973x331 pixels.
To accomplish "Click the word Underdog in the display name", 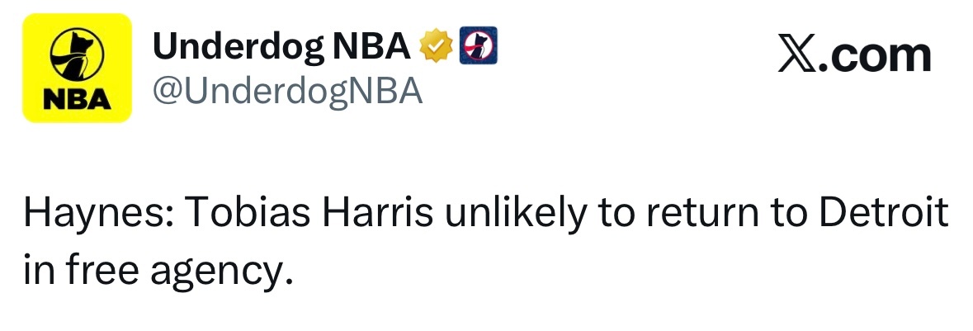I will [x=239, y=48].
